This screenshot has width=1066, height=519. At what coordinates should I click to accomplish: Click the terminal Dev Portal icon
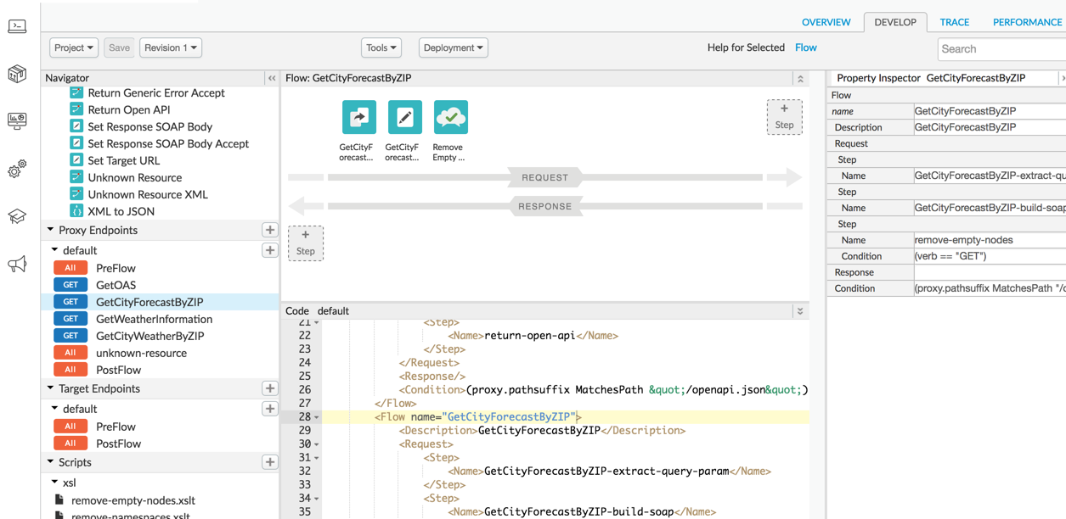(17, 26)
